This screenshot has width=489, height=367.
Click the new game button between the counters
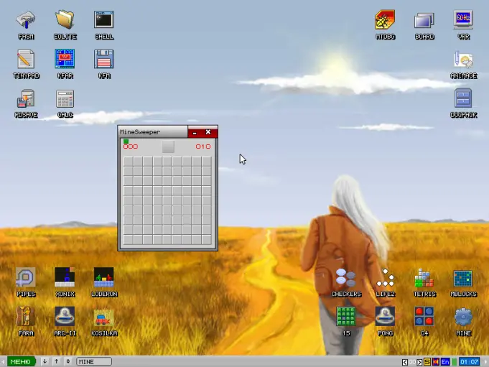pos(168,147)
